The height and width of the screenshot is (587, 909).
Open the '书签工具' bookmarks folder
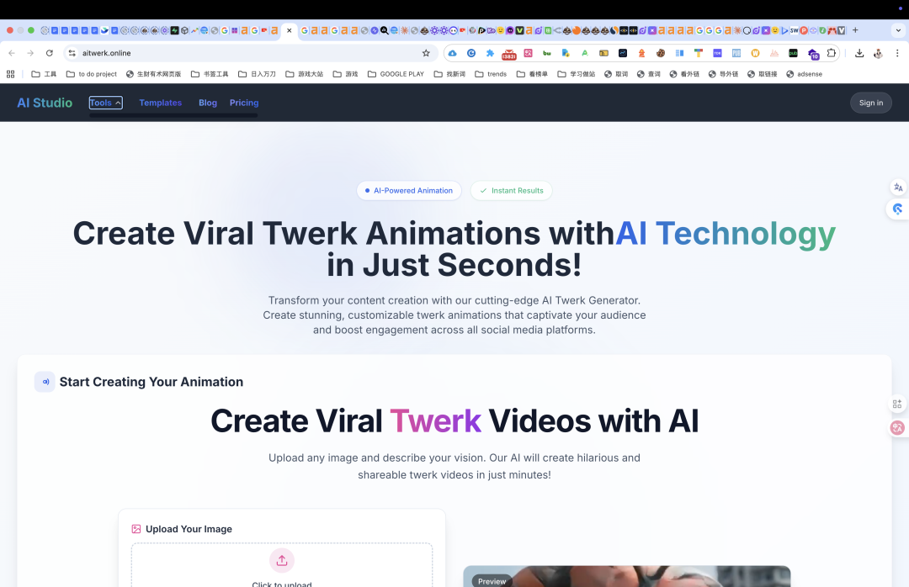(x=210, y=74)
